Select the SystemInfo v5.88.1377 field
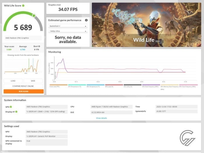Image resolution: width=204 pixels, height=153 pixels. 176,111
